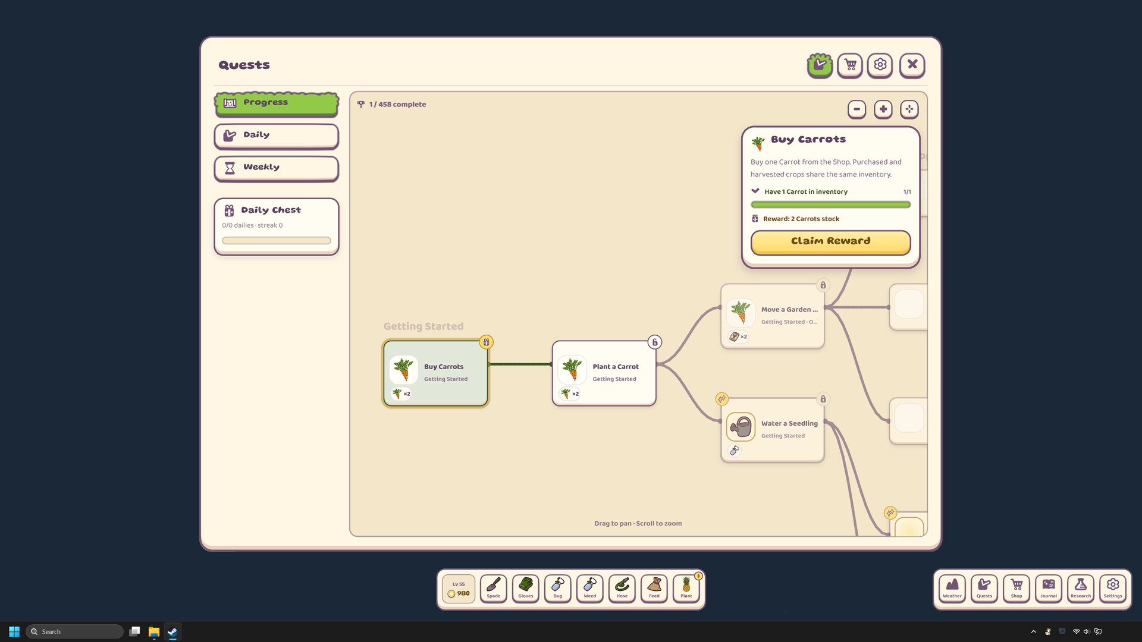1142x642 pixels.
Task: Switch to the Weekly tab
Action: [277, 168]
